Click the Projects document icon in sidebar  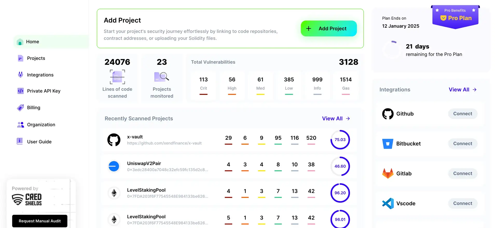click(x=20, y=58)
